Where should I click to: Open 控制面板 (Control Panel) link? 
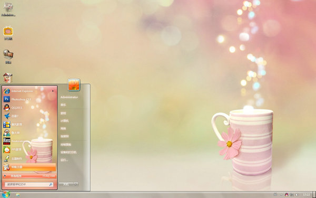pyautogui.click(x=66, y=145)
